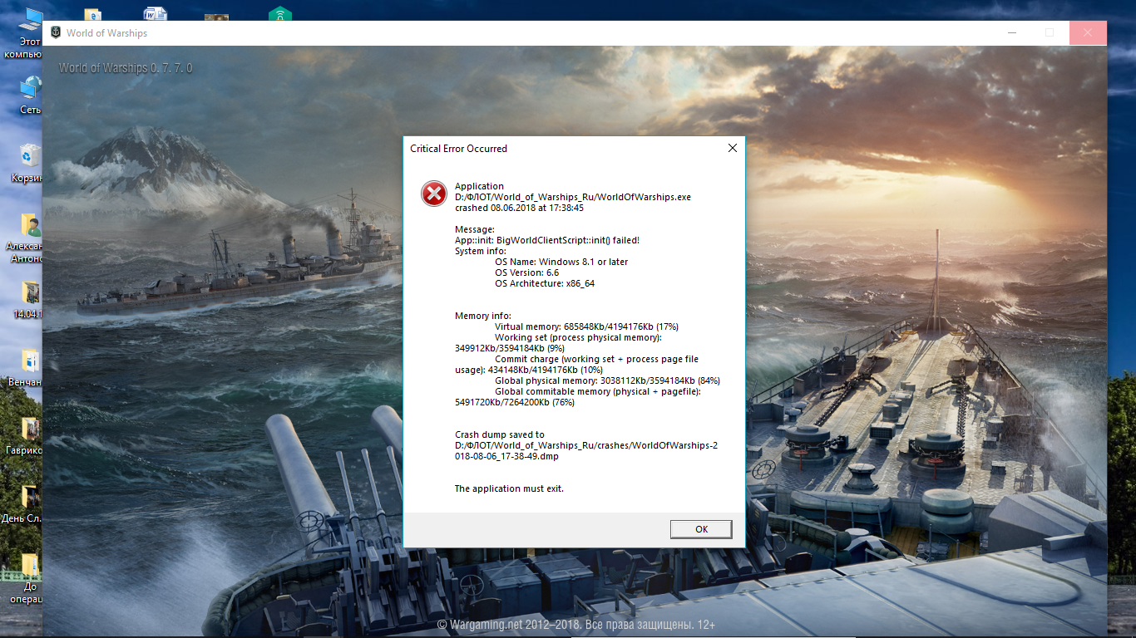Select the Сеть network desktop icon
The image size is (1136, 638).
point(30,96)
